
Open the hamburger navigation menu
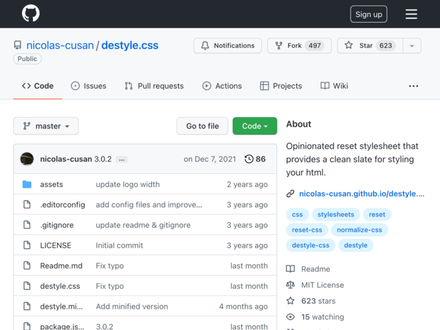pos(411,14)
